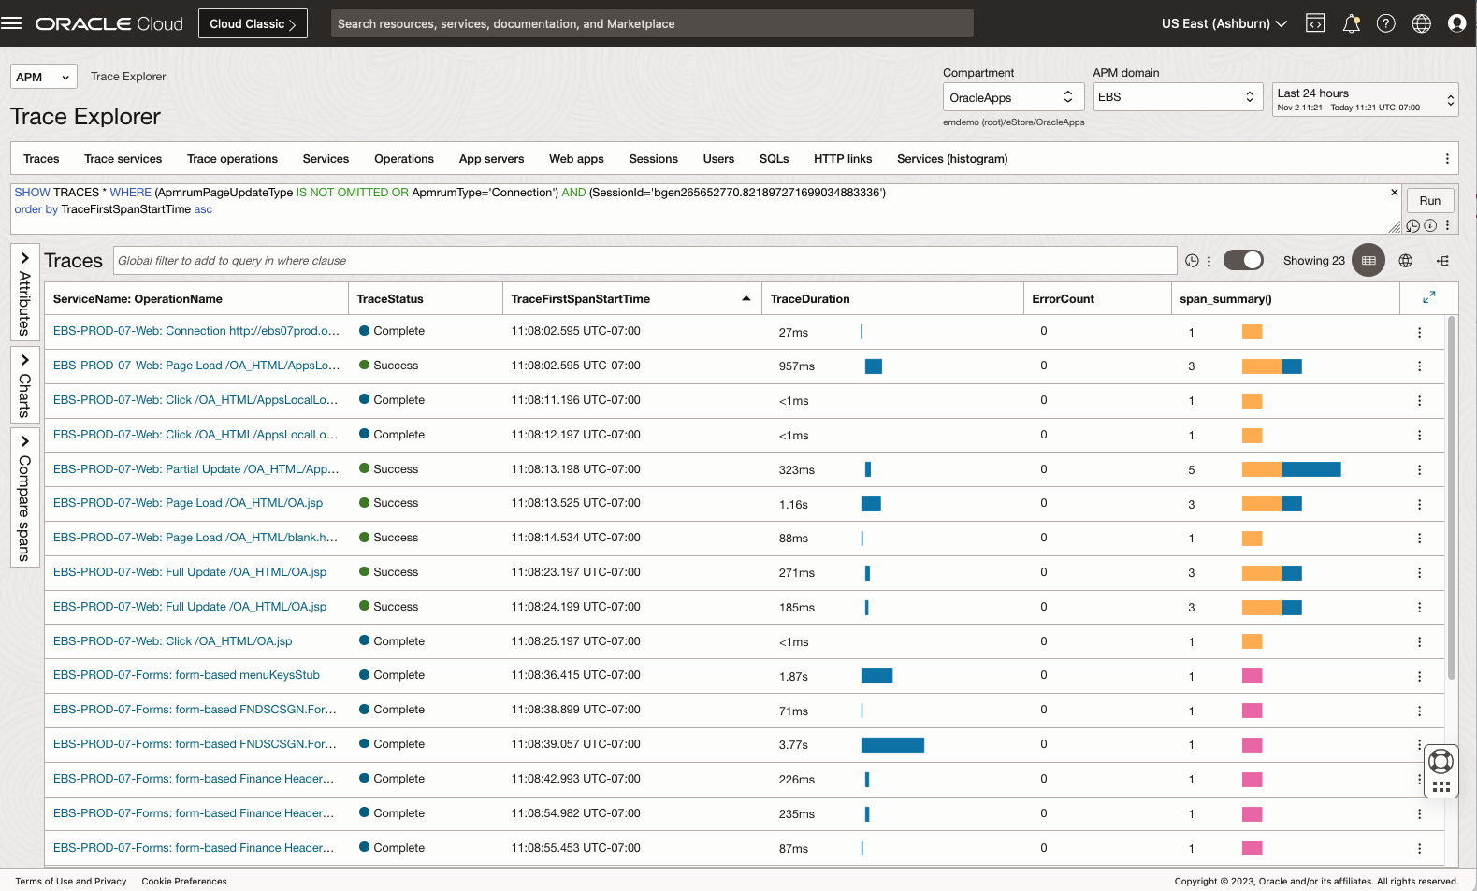Open the Compartment dropdown showing OracleApps
This screenshot has width=1477, height=891.
[1013, 97]
